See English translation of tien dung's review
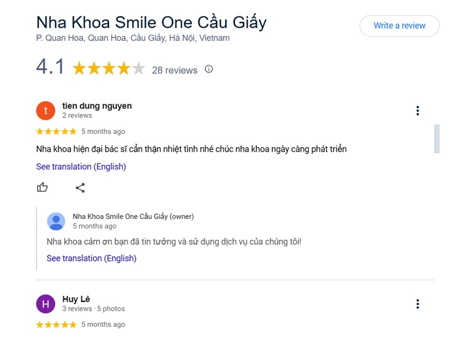Viewport: 472px width, 341px height. (81, 167)
